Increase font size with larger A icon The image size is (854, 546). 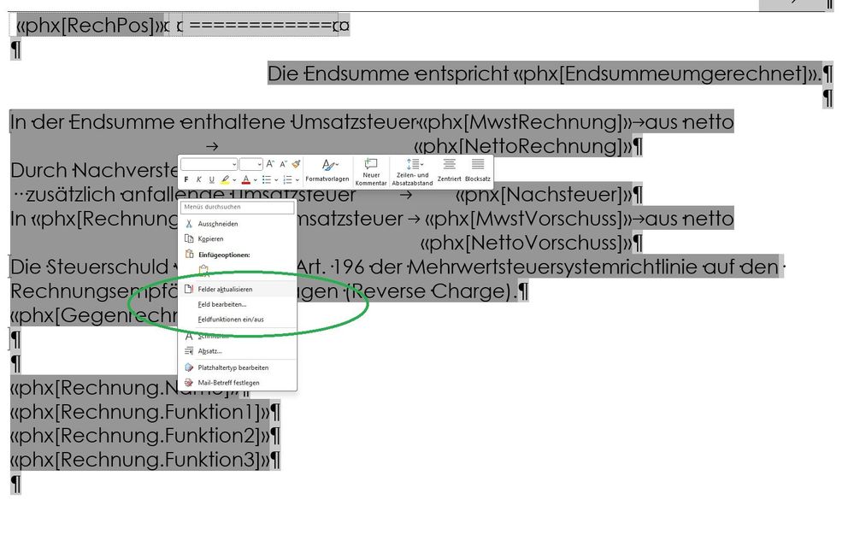[270, 163]
